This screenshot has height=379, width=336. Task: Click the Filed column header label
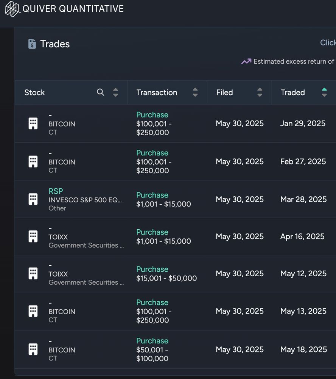pyautogui.click(x=224, y=92)
